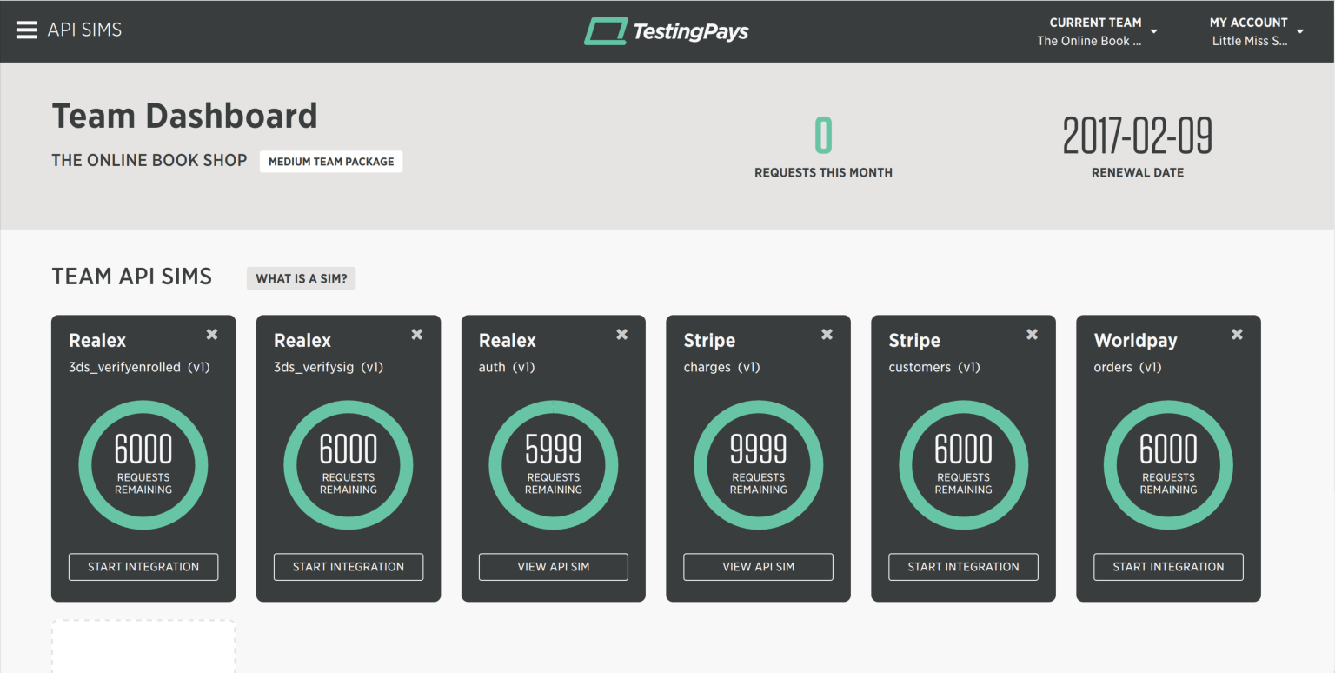Remove the Realex 3ds_verifysig sim card
This screenshot has width=1335, height=673.
[417, 334]
